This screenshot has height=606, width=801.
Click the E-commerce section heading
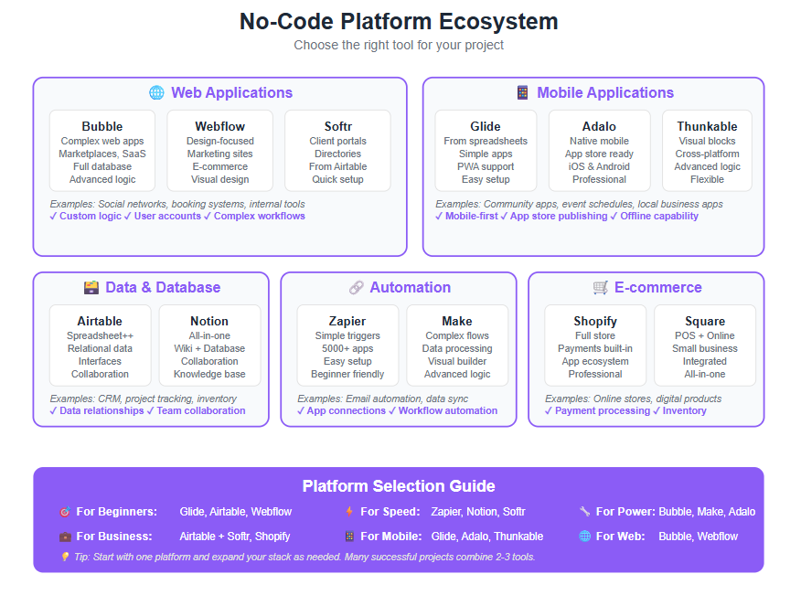click(658, 287)
